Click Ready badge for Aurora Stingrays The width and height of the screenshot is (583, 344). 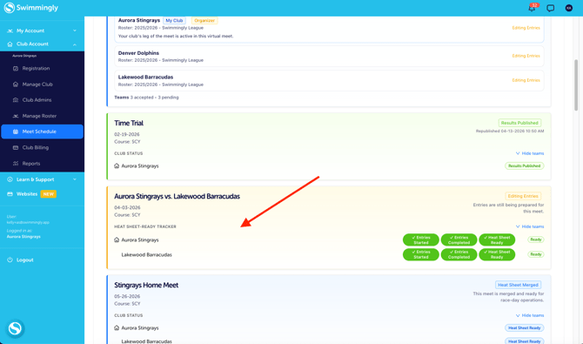[x=536, y=239]
